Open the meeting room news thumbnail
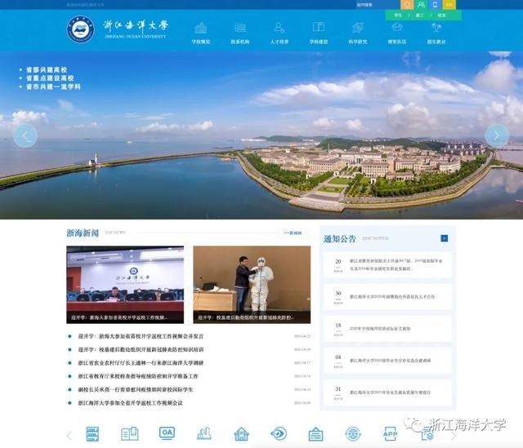The width and height of the screenshot is (523, 448). 125,285
